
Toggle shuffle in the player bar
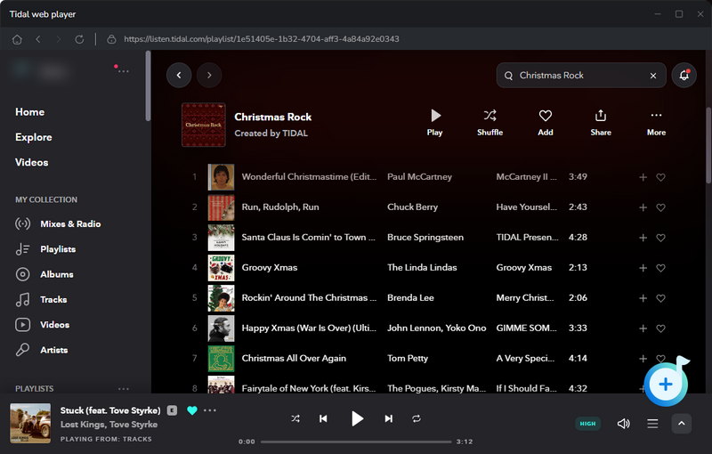tap(295, 418)
